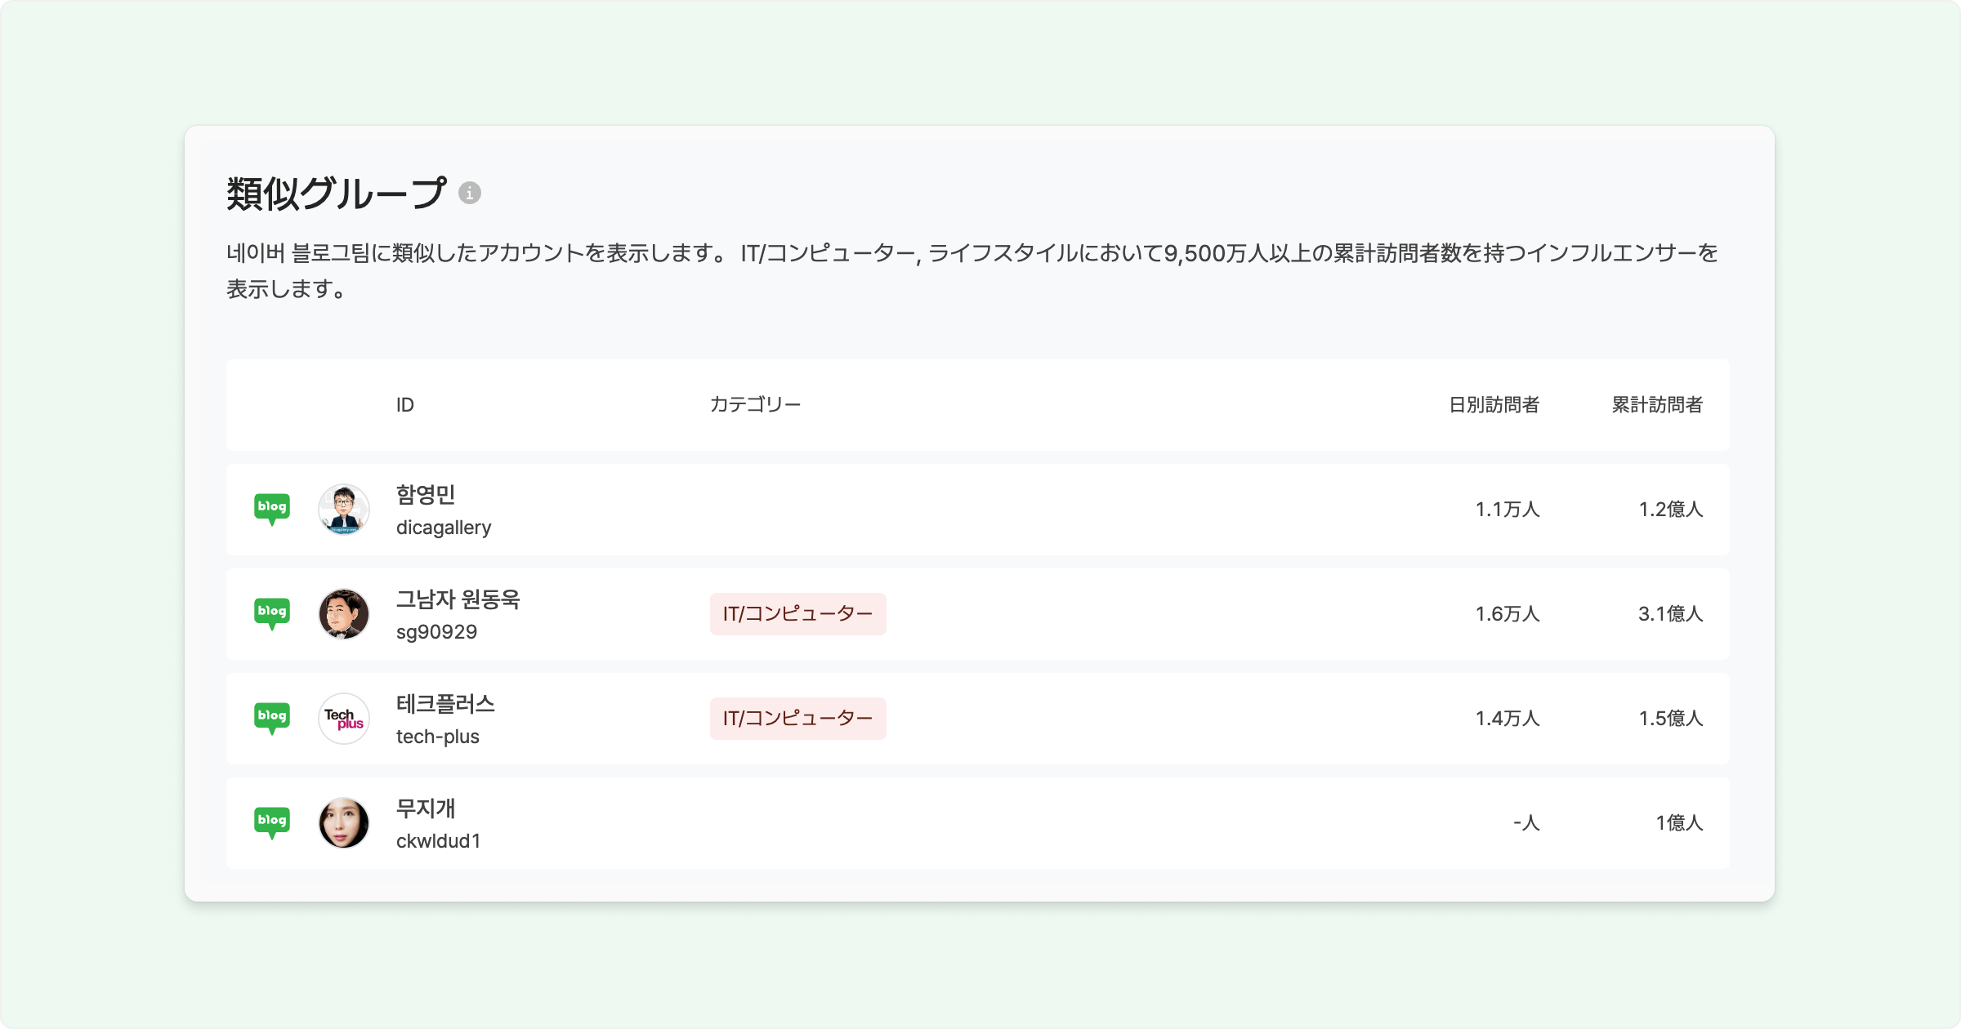Open the dicagallery account link
This screenshot has width=1961, height=1029.
(444, 528)
